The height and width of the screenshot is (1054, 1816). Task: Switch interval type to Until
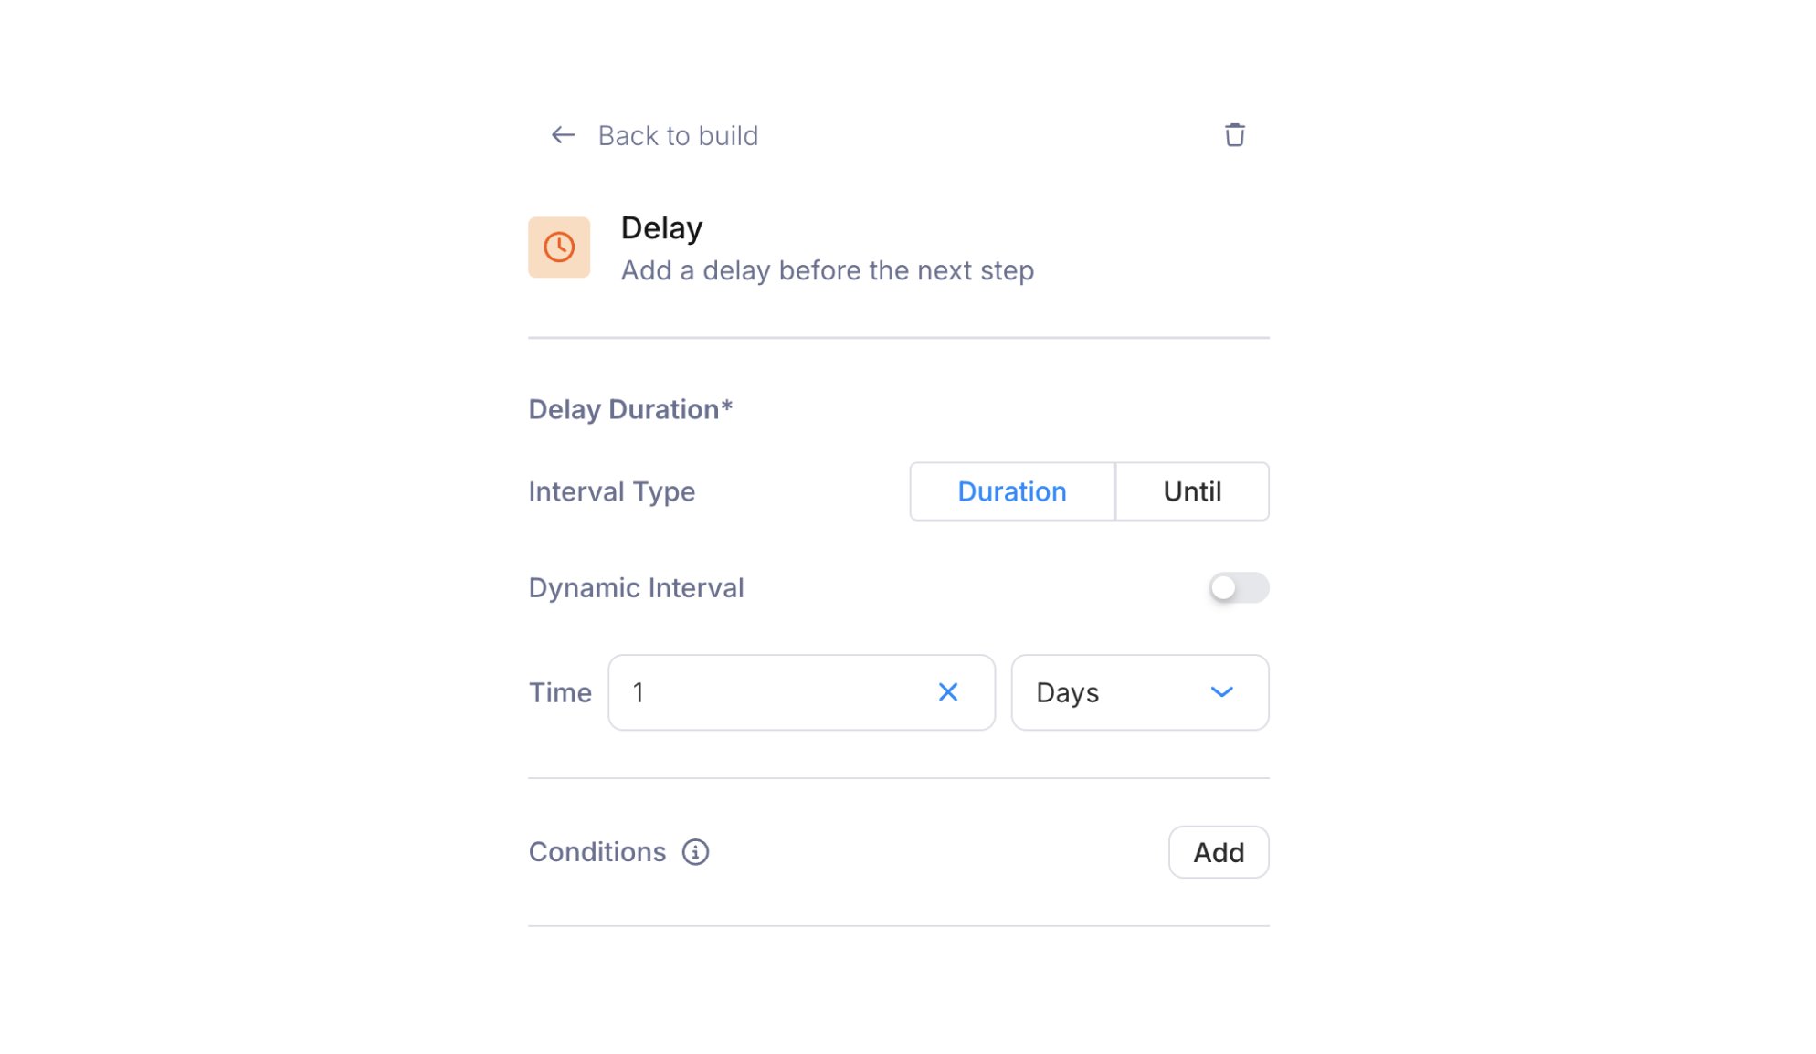(1192, 491)
